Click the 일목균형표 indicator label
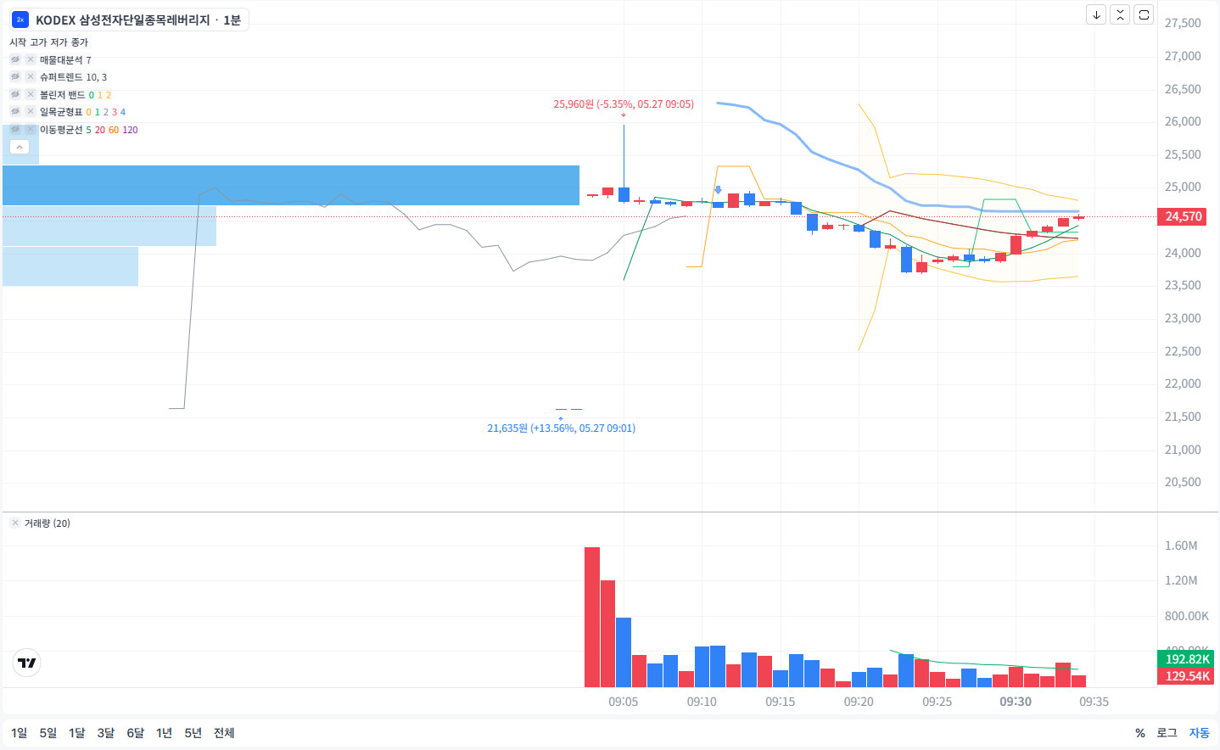Screen dimensions: 1220x750 (61, 112)
